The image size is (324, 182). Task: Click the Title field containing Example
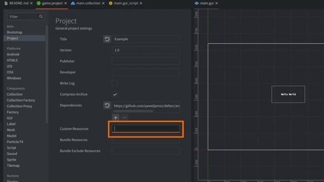click(146, 39)
